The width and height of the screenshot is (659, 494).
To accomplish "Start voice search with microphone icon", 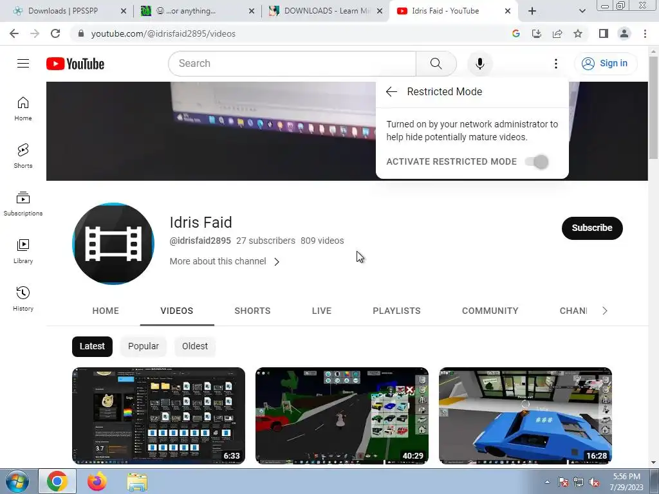I will tap(479, 64).
